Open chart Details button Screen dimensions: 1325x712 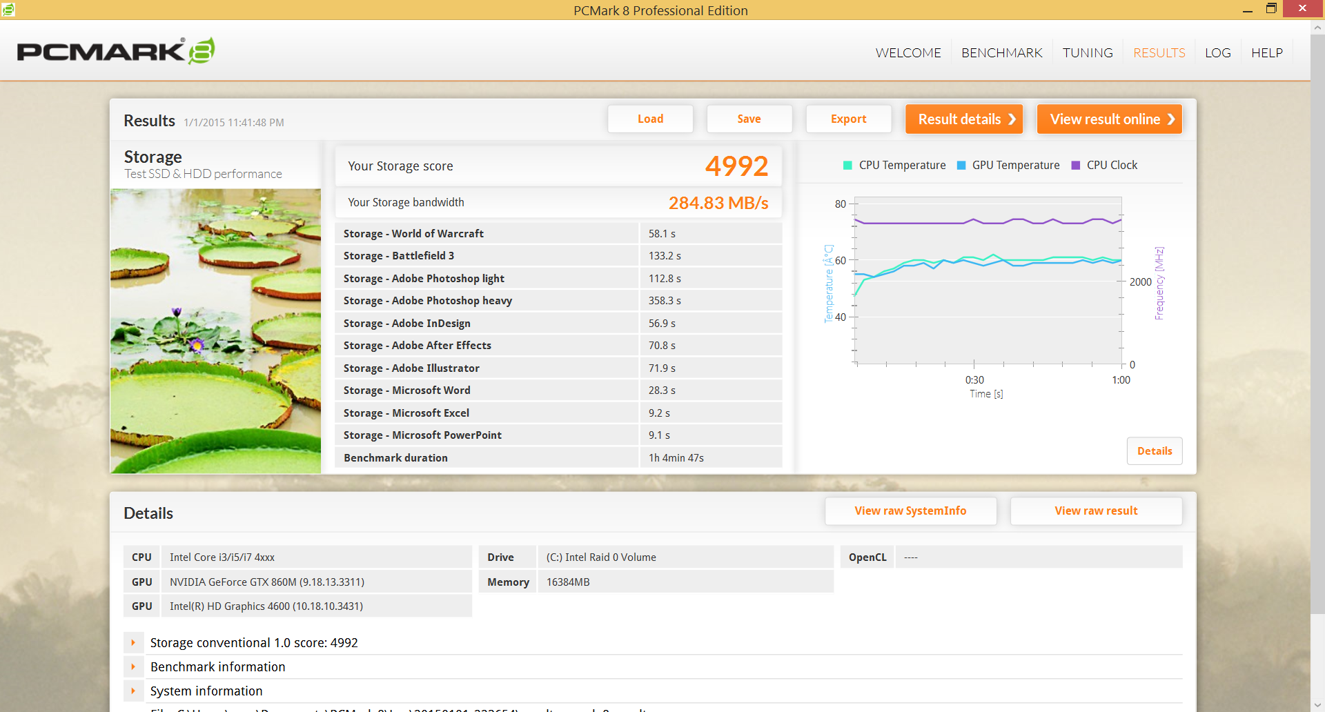click(x=1155, y=451)
